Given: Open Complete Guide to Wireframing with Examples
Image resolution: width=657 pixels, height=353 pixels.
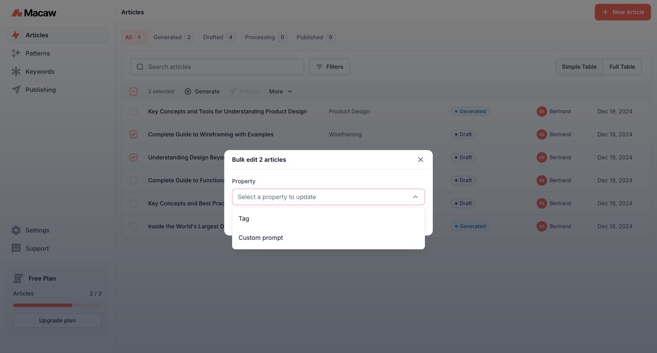Looking at the screenshot, I should pos(211,134).
